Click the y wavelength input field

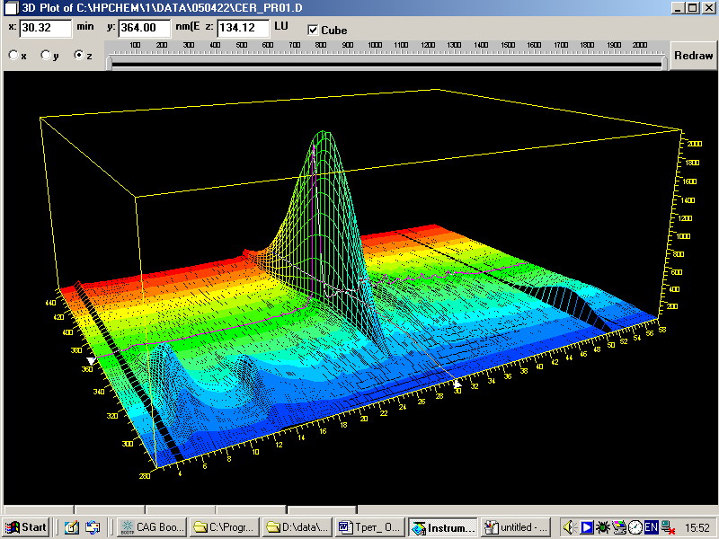coord(145,28)
